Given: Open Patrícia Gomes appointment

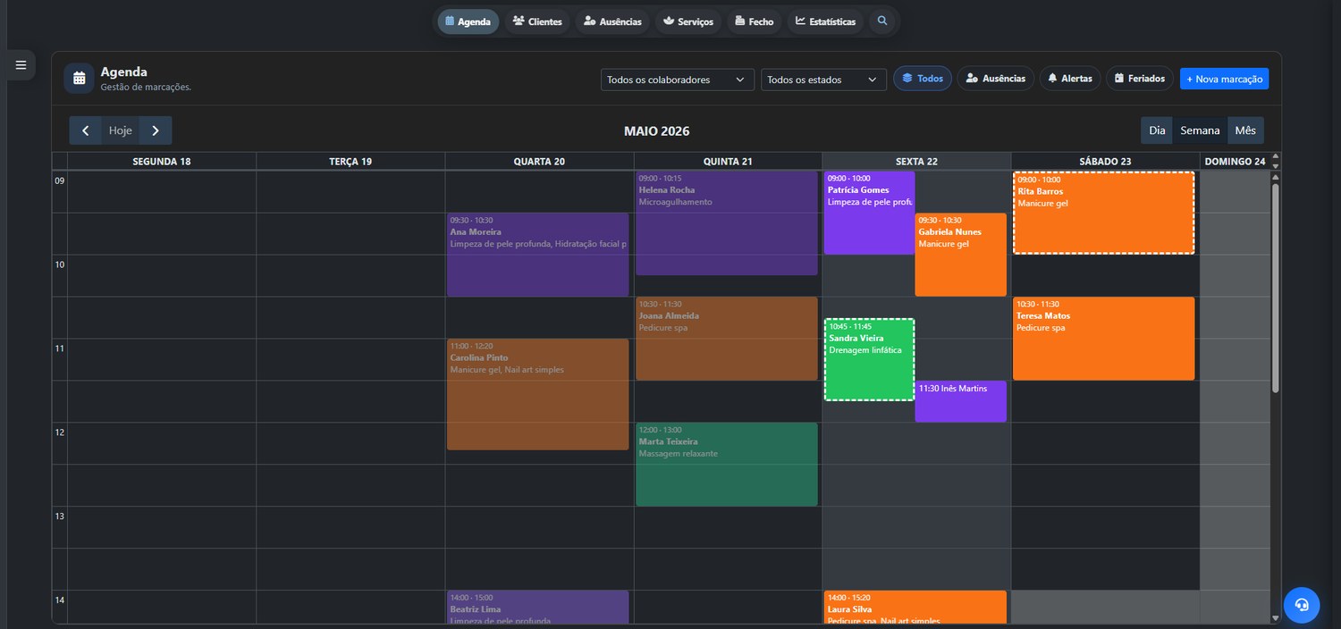Looking at the screenshot, I should click(869, 213).
